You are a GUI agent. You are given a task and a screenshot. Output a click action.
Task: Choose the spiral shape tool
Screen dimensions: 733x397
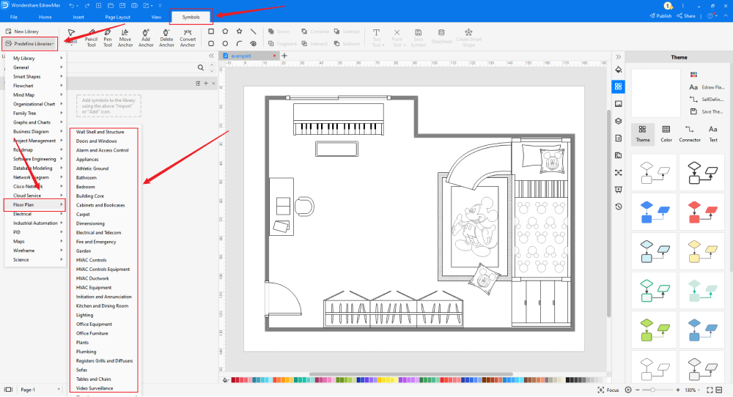tap(254, 43)
